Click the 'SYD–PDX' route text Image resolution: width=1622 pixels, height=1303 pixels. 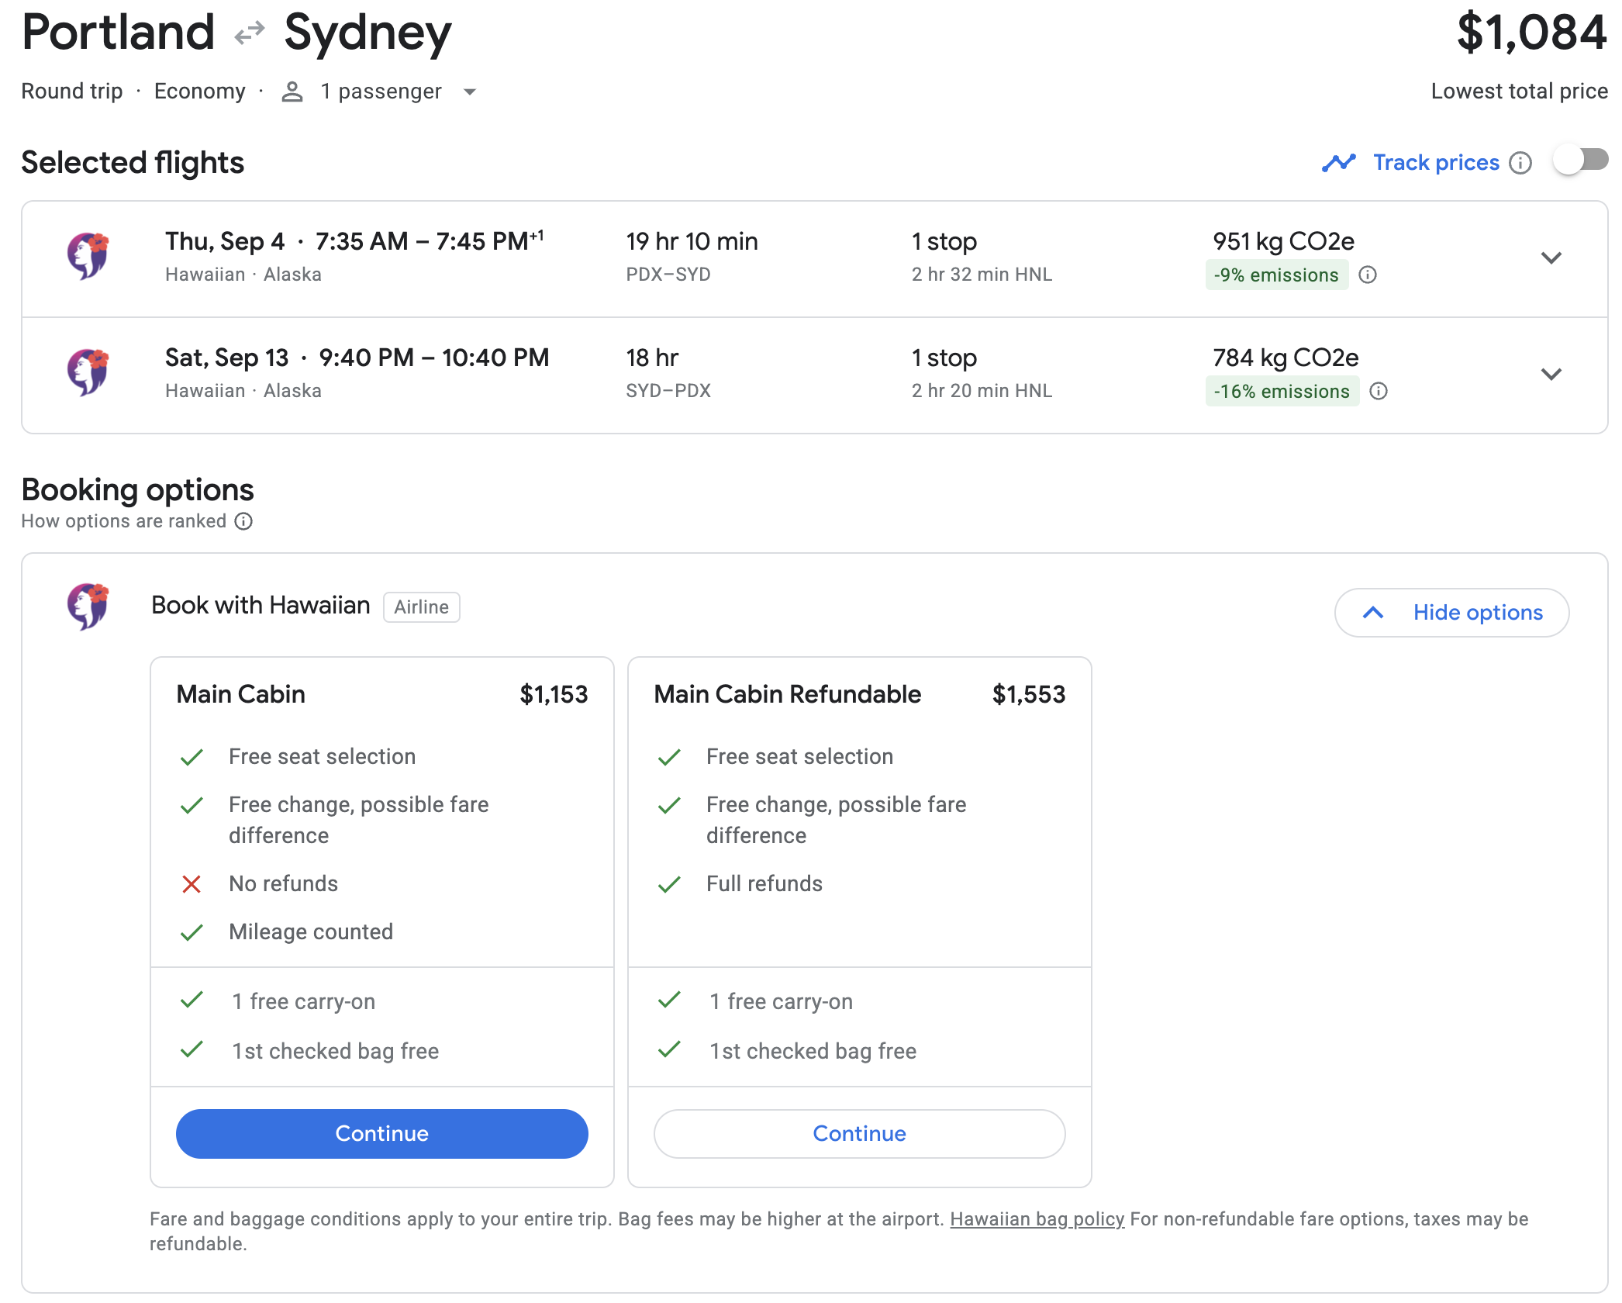point(668,391)
